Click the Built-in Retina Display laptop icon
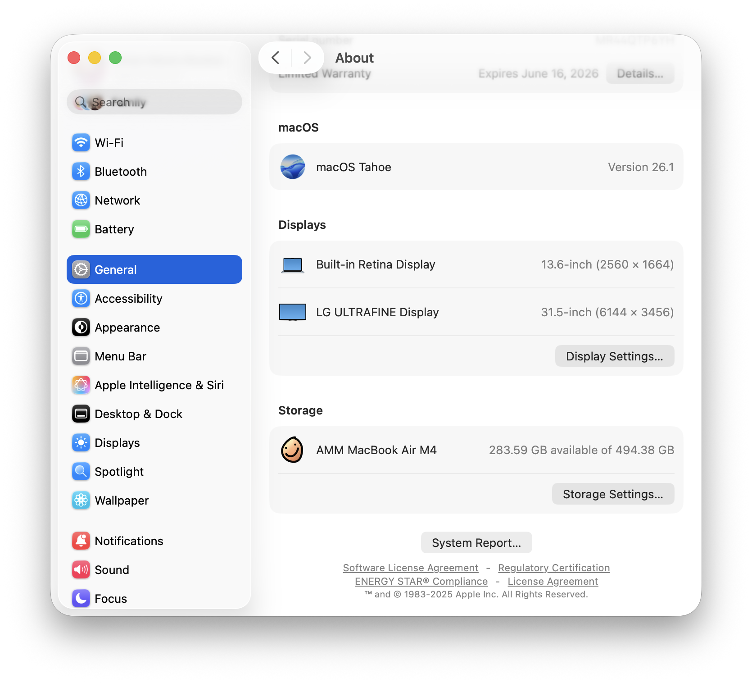Image resolution: width=752 pixels, height=683 pixels. pyautogui.click(x=293, y=264)
